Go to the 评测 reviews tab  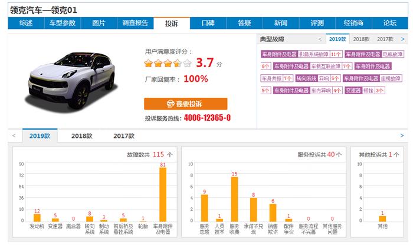317,23
